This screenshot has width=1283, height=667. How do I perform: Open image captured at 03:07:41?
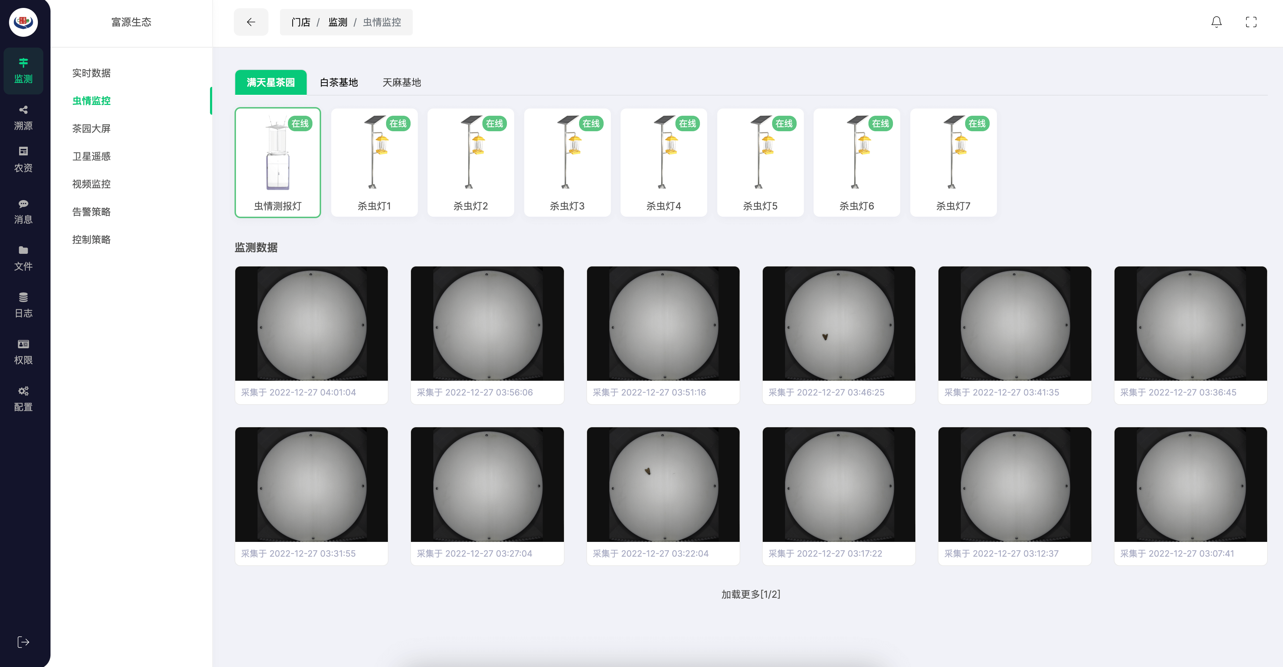click(1190, 485)
